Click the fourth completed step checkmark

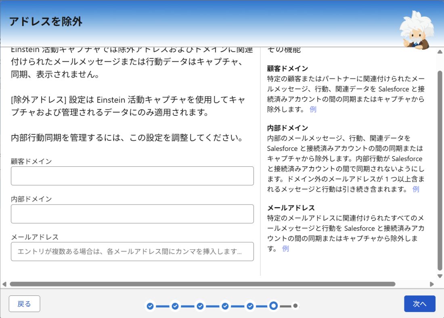coord(225,306)
